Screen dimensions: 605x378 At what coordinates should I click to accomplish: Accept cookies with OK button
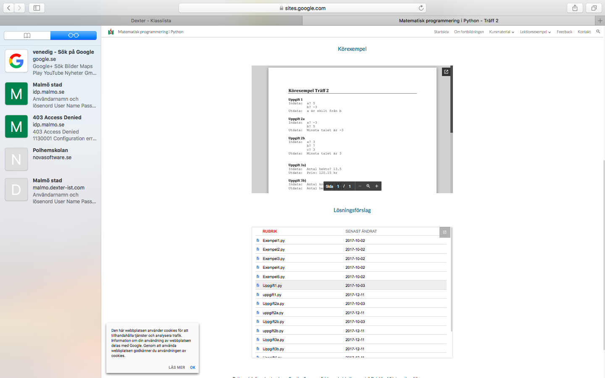point(192,367)
